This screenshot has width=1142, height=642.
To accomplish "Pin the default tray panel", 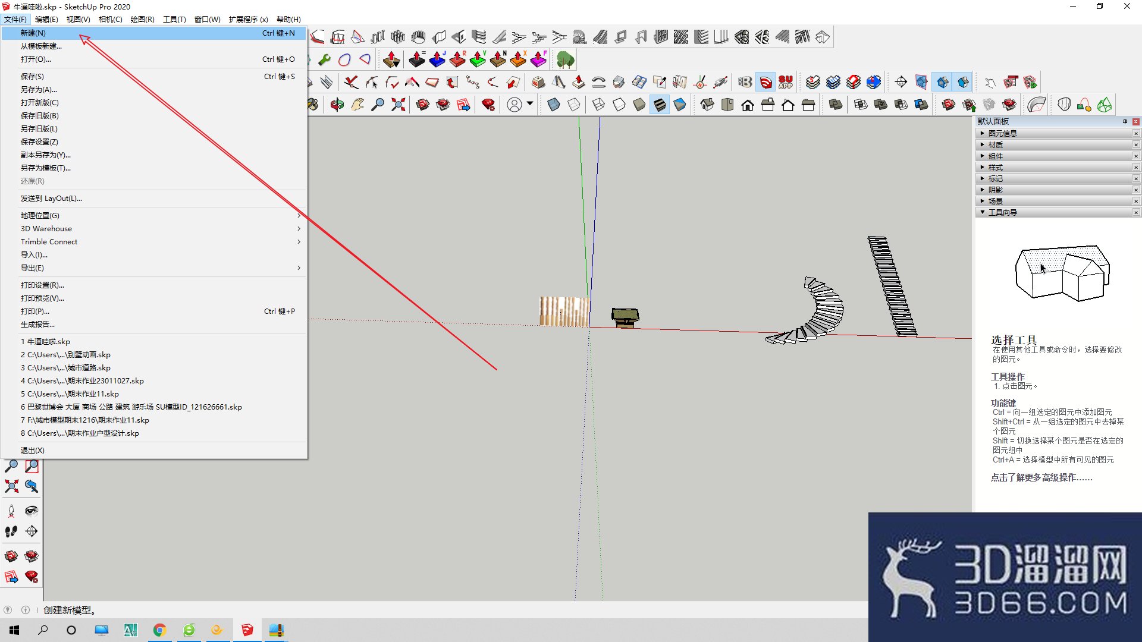I will [x=1125, y=121].
